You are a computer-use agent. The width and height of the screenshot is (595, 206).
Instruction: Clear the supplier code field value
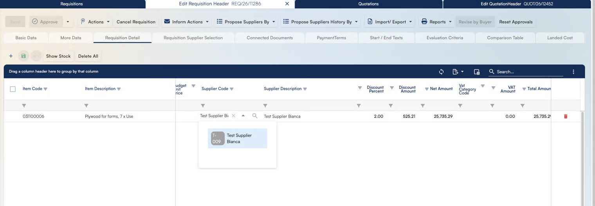tap(234, 116)
